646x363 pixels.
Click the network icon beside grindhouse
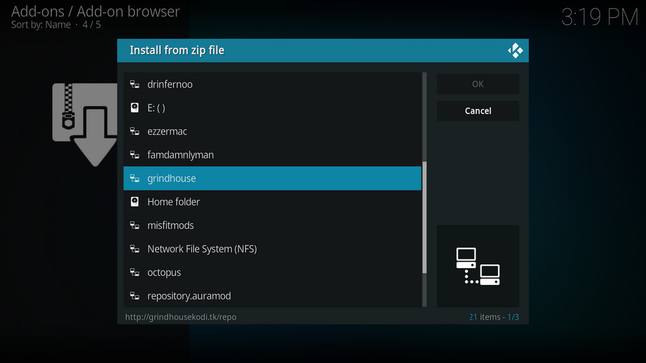pyautogui.click(x=135, y=178)
